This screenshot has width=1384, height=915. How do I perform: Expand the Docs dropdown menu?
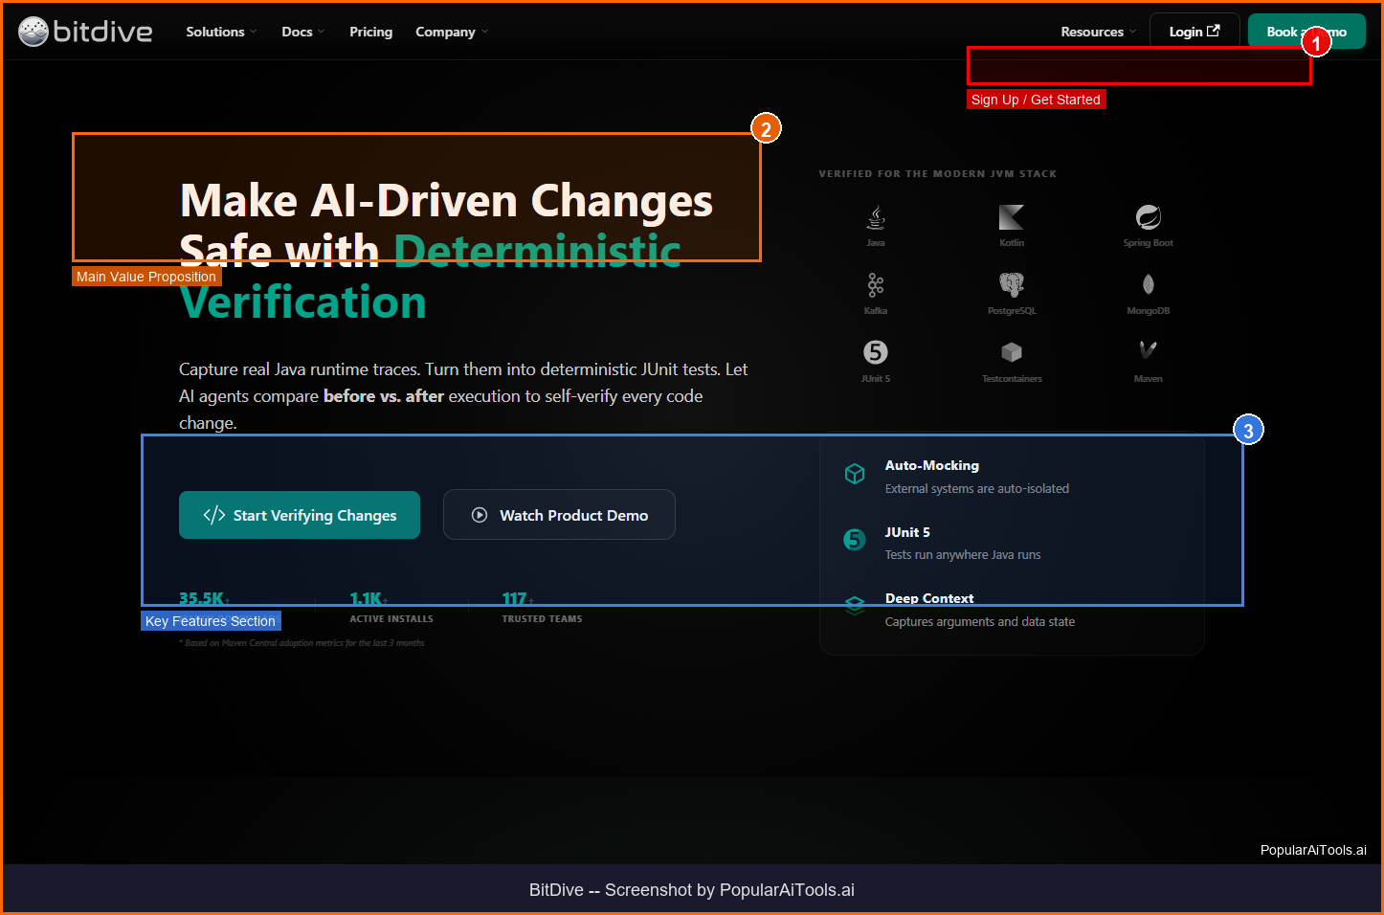(302, 32)
